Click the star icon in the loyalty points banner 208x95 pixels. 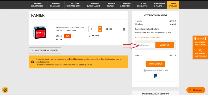pos(33,62)
